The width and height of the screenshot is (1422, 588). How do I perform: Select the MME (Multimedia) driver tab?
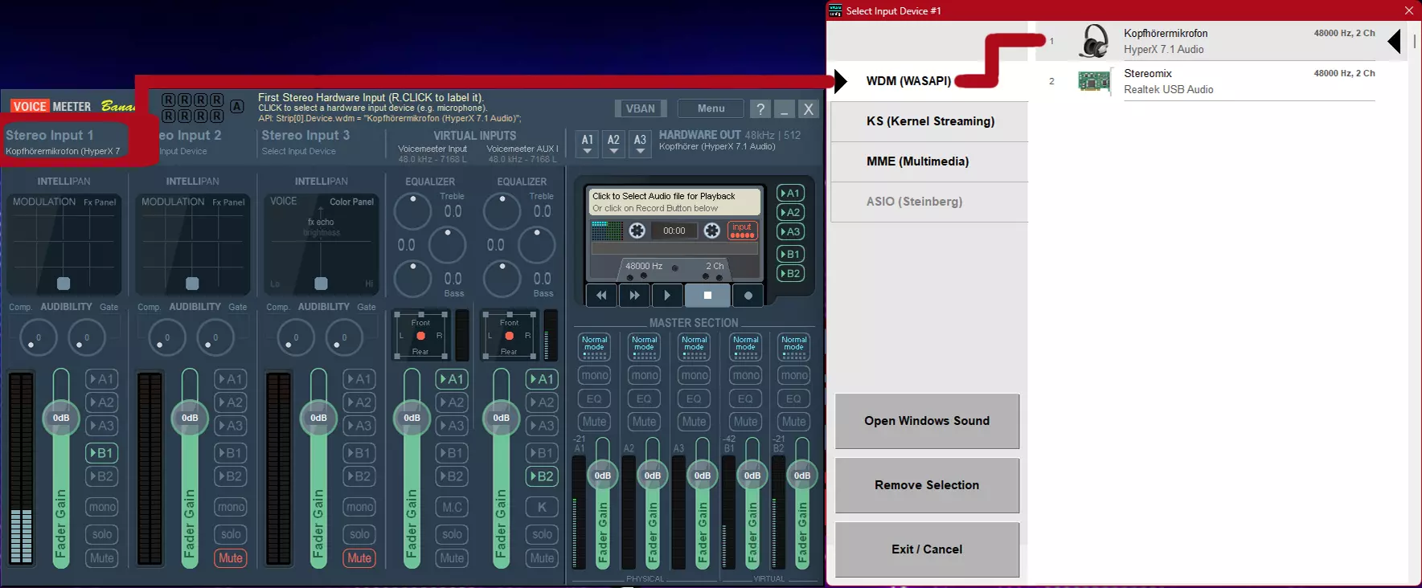[929, 161]
